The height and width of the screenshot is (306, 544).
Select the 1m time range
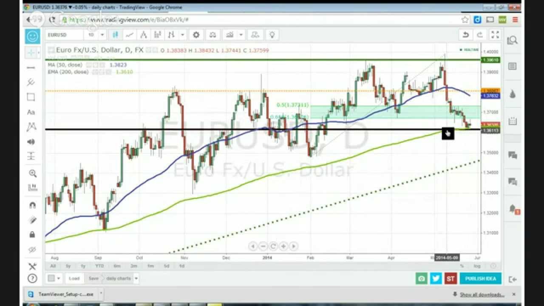pos(150,266)
